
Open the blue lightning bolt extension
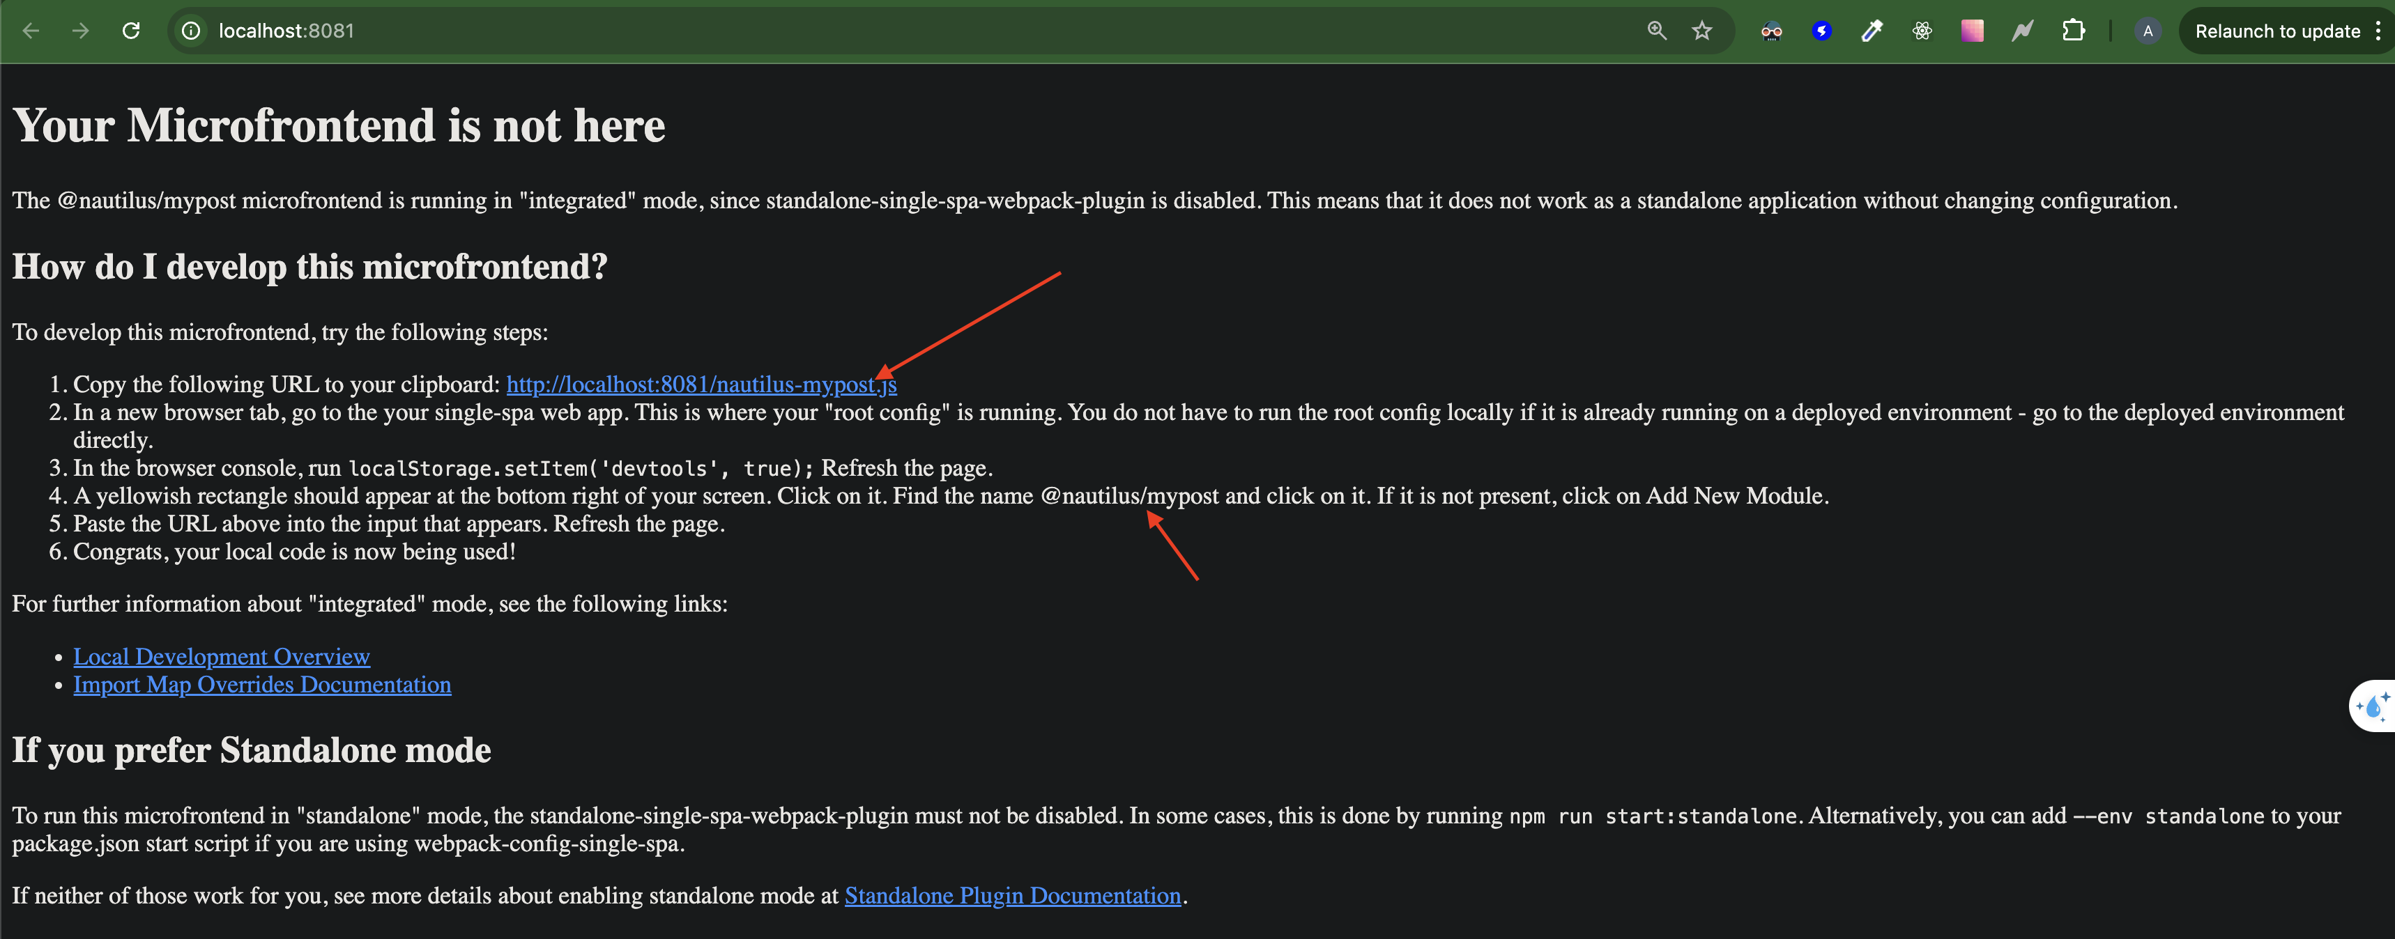(1821, 31)
